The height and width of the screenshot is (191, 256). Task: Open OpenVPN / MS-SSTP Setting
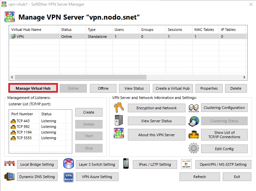(x=223, y=164)
